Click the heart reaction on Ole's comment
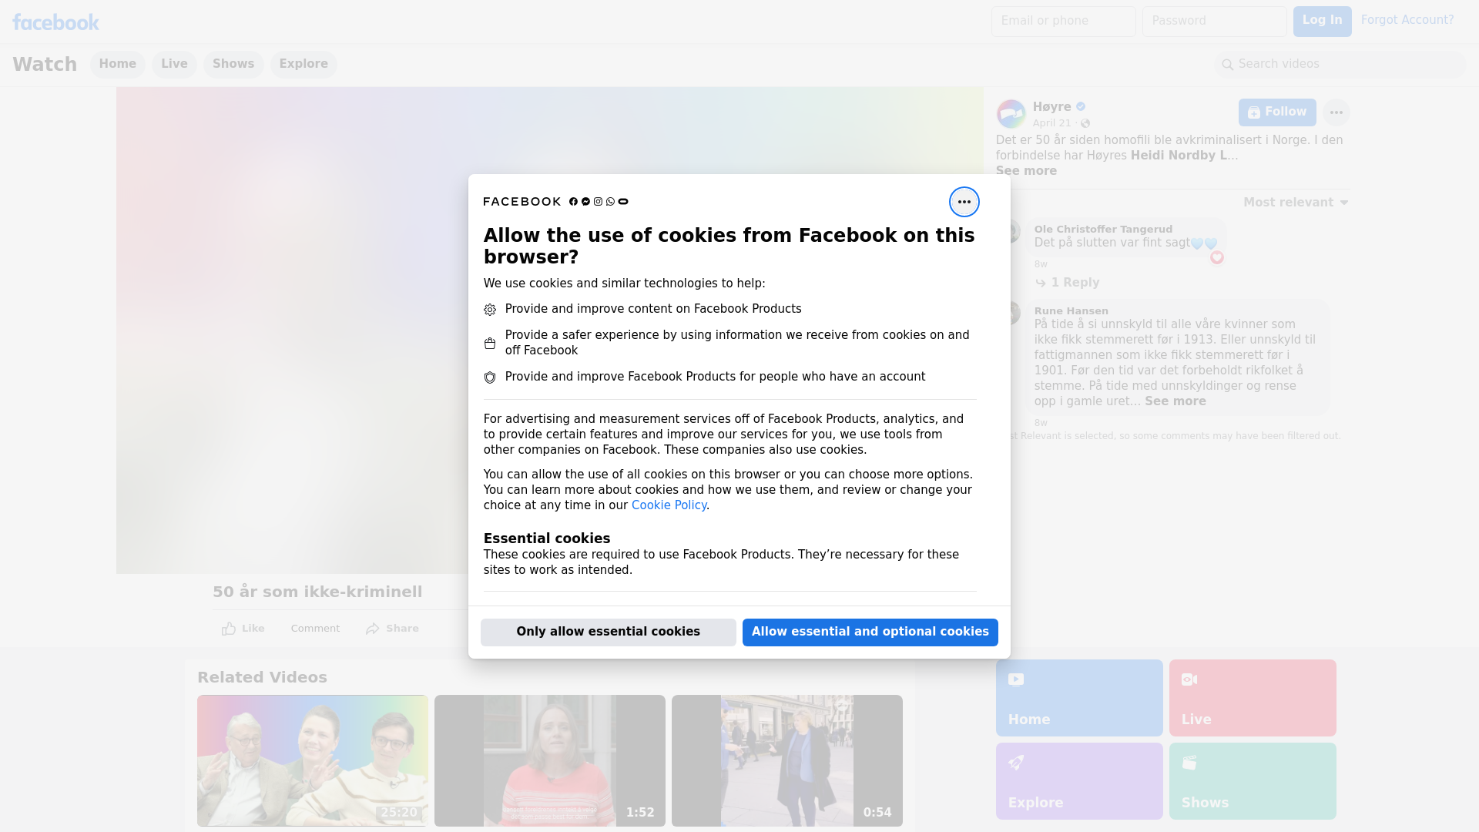Viewport: 1479px width, 832px height. click(1216, 257)
